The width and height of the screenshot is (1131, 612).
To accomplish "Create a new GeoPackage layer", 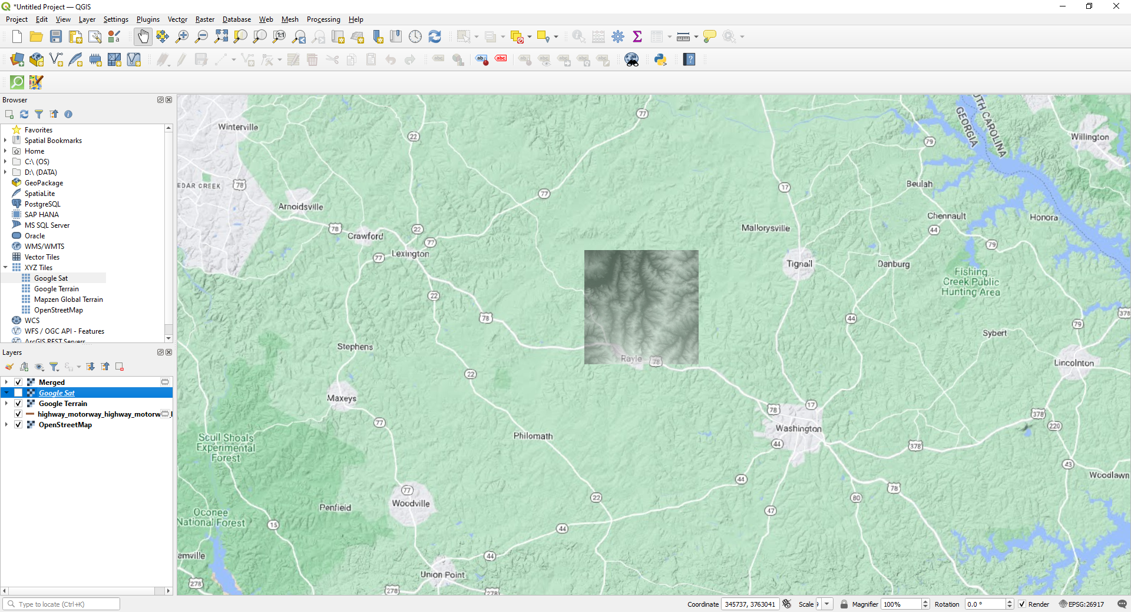I will point(37,59).
